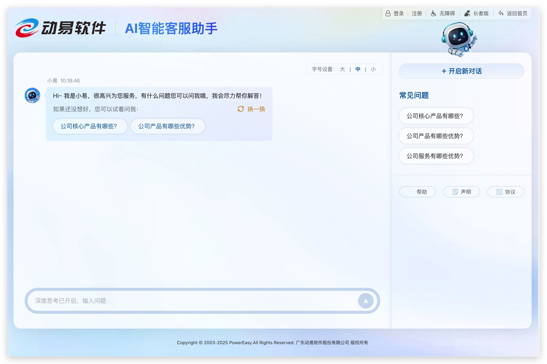This screenshot has height=364, width=547.
Task: Click the robot mascot above the sidebar
Action: (458, 39)
